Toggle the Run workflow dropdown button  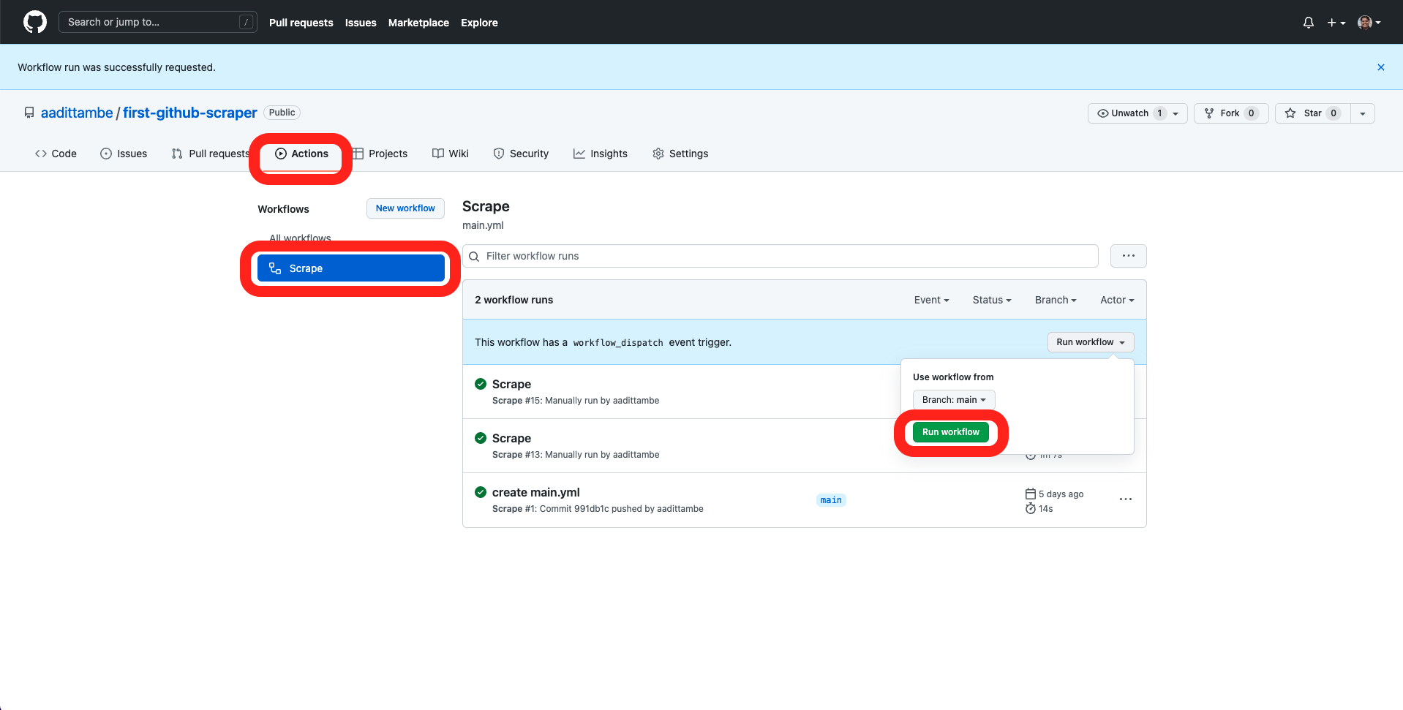pyautogui.click(x=1091, y=342)
